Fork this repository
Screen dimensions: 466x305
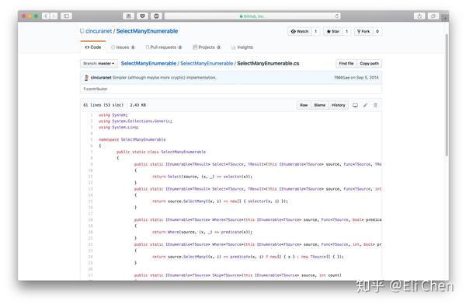363,31
